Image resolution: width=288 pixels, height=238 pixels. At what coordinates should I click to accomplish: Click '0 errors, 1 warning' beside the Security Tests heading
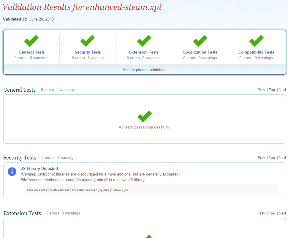click(58, 158)
